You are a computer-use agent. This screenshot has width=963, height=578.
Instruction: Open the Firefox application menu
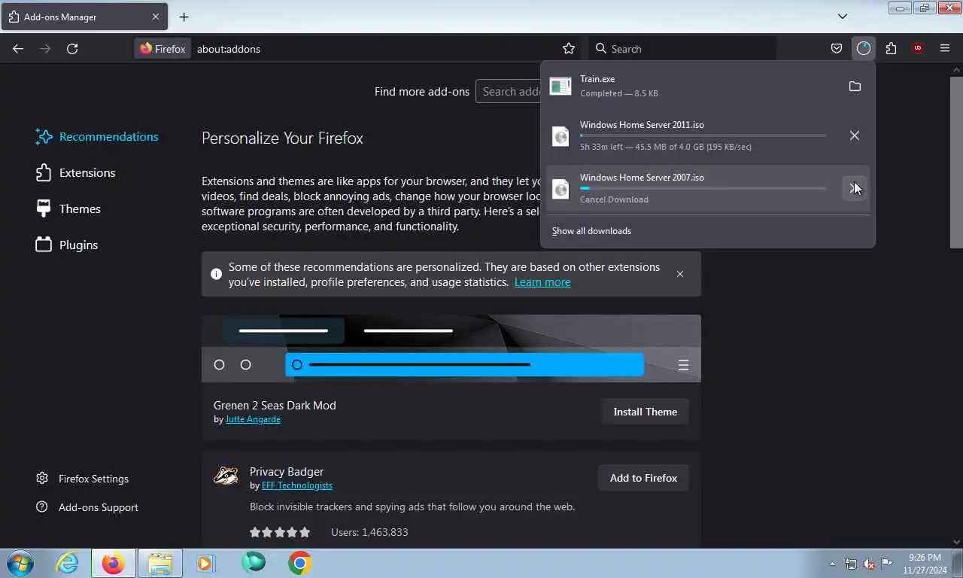[945, 48]
